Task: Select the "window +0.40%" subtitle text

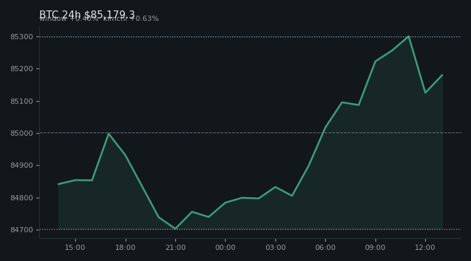Action: [69, 18]
